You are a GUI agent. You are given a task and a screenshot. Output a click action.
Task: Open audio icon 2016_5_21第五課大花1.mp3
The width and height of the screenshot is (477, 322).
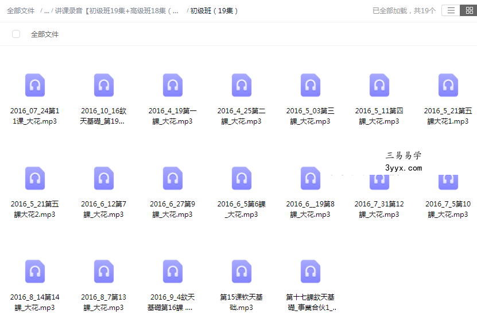448,85
